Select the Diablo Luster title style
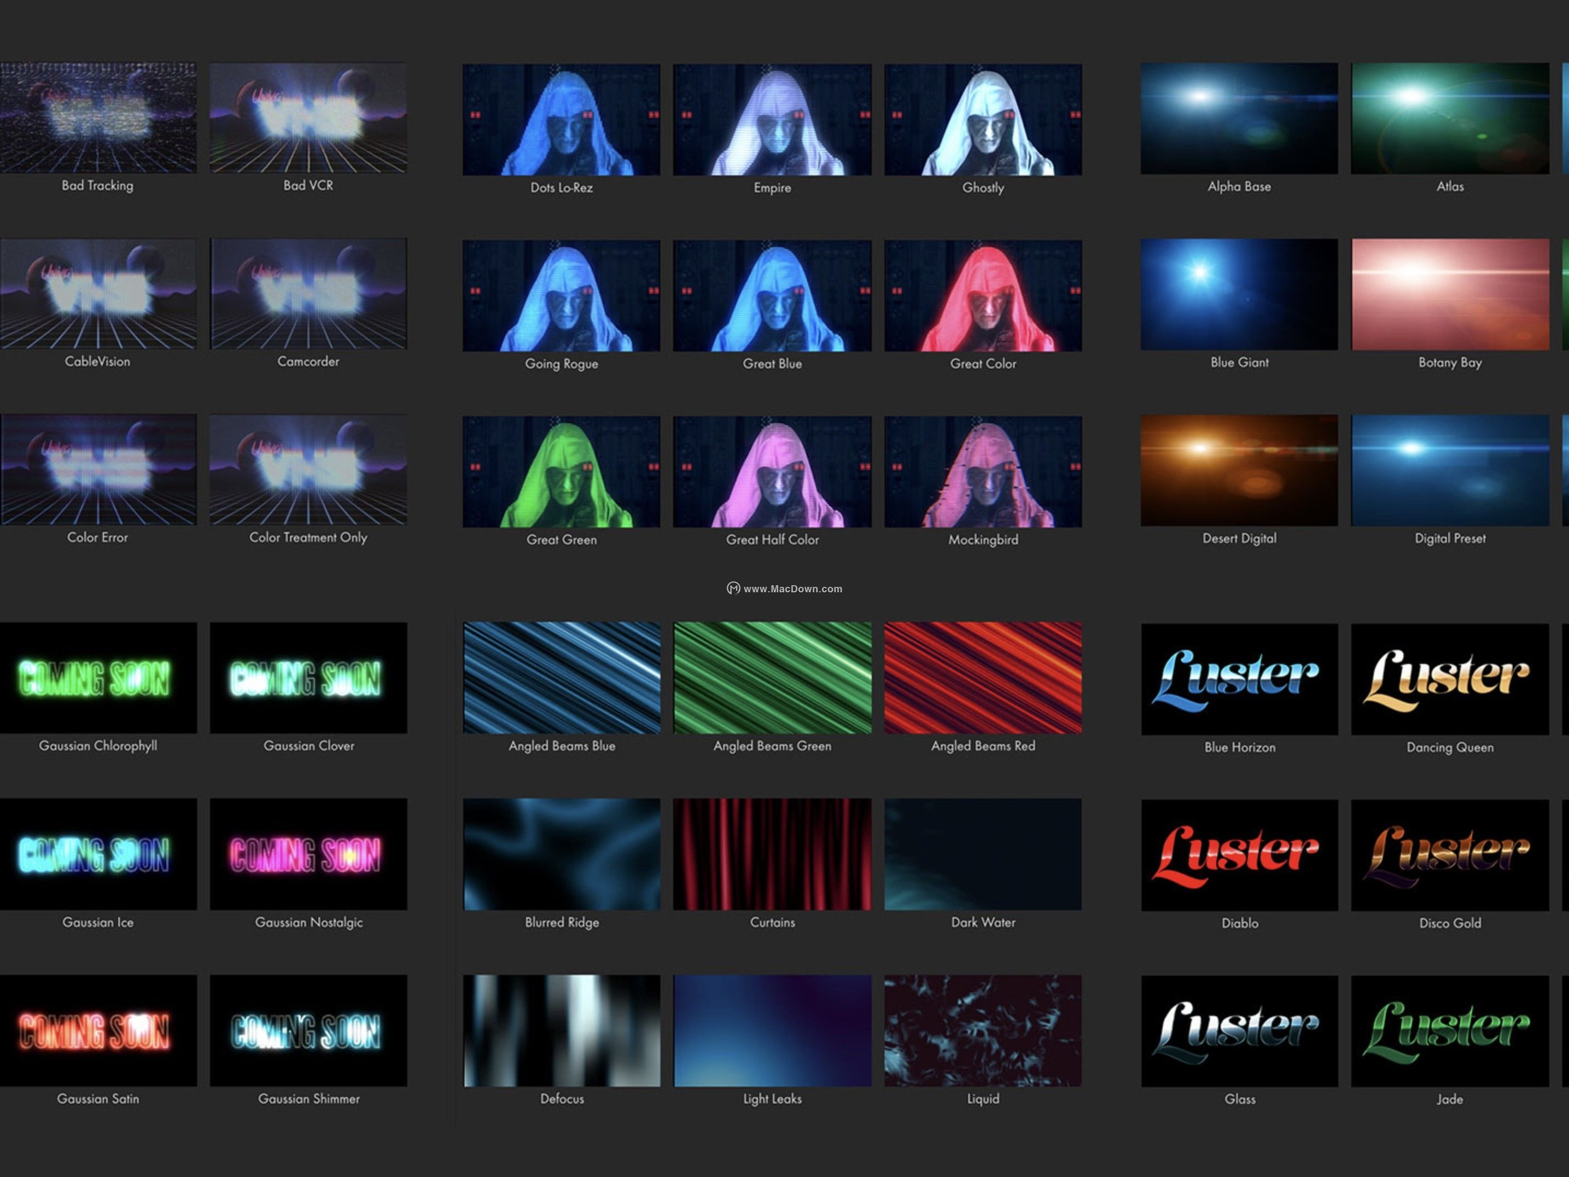Viewport: 1569px width, 1177px height. tap(1239, 855)
